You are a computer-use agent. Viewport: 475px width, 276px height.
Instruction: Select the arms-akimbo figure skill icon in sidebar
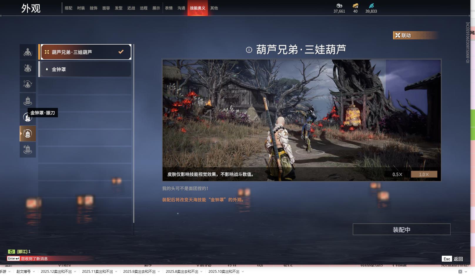click(28, 52)
